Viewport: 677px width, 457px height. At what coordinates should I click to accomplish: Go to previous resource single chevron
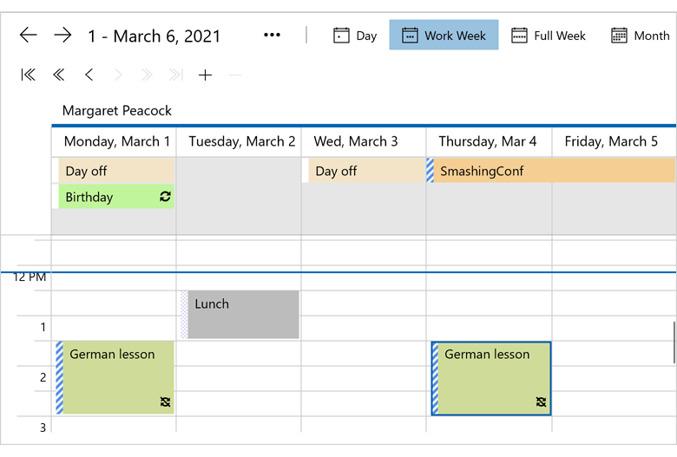(89, 75)
